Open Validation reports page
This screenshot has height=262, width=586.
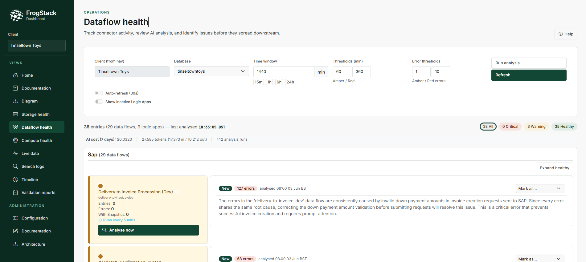37,192
